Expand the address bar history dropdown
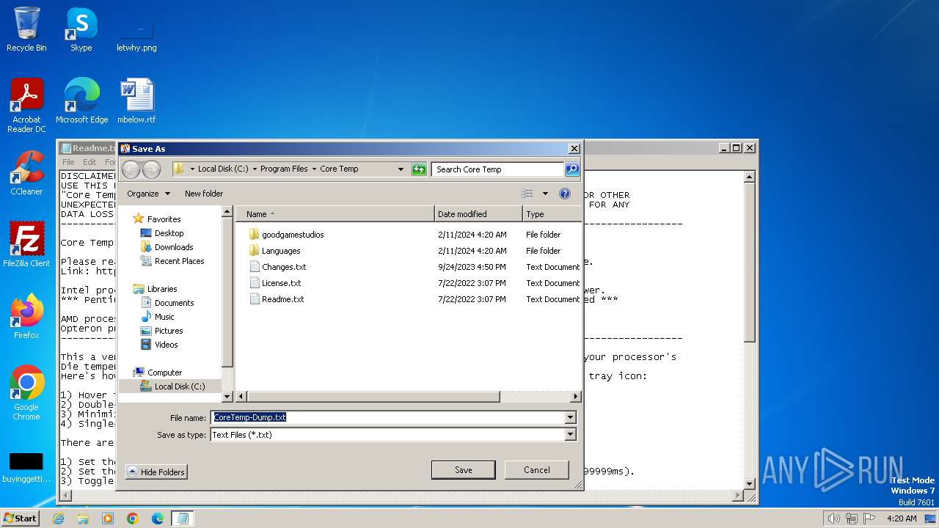Screen dimensions: 939x528 point(401,169)
